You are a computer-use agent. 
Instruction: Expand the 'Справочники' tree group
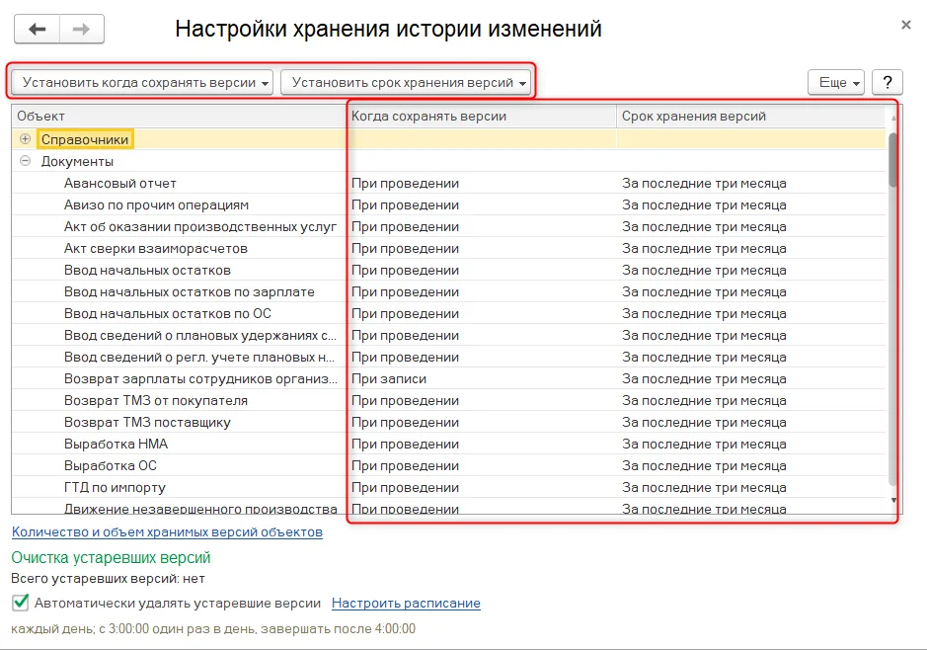pos(25,139)
